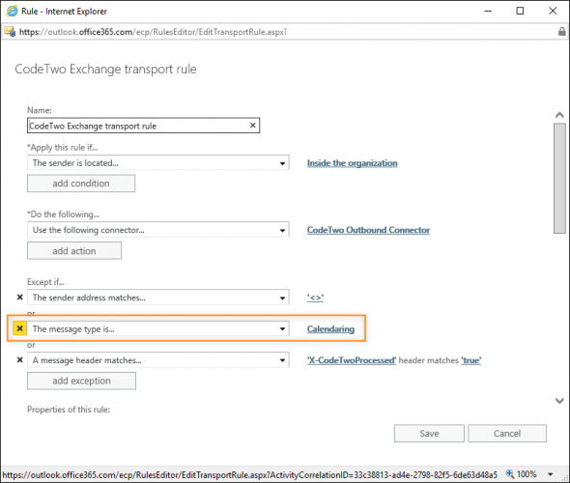Click the 'true' header value link
The image size is (570, 483).
471,360
